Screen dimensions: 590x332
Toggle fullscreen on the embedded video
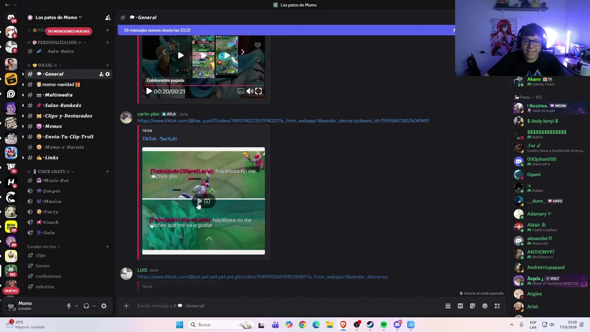pyautogui.click(x=259, y=91)
